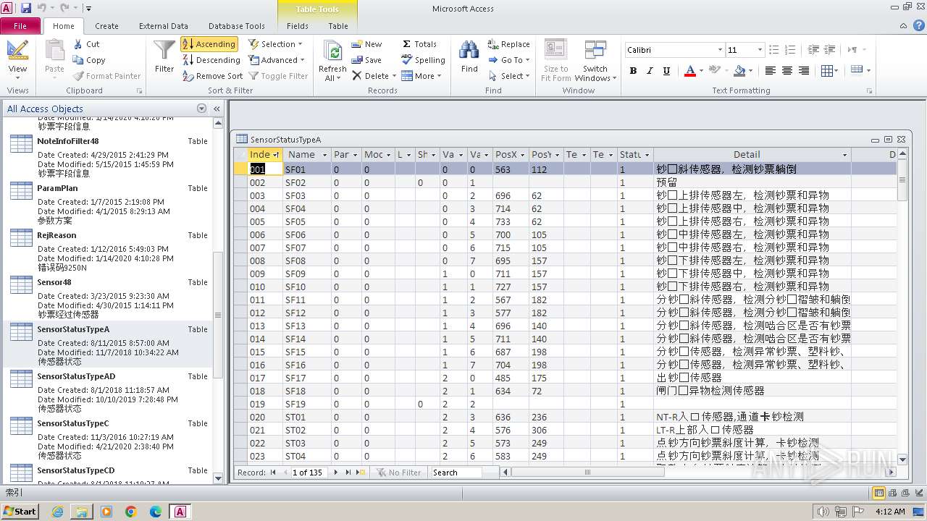Viewport: 927px width, 521px height.
Task: Switch to Datasheet View in status bar
Action: click(x=879, y=493)
